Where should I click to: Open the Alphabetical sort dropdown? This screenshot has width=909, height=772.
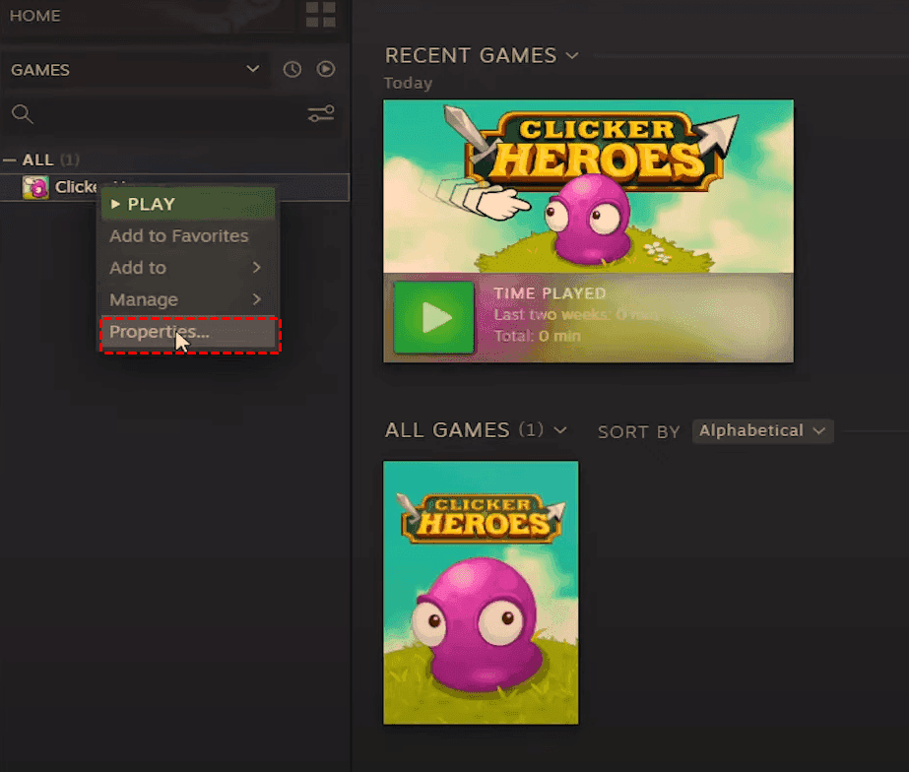click(762, 430)
